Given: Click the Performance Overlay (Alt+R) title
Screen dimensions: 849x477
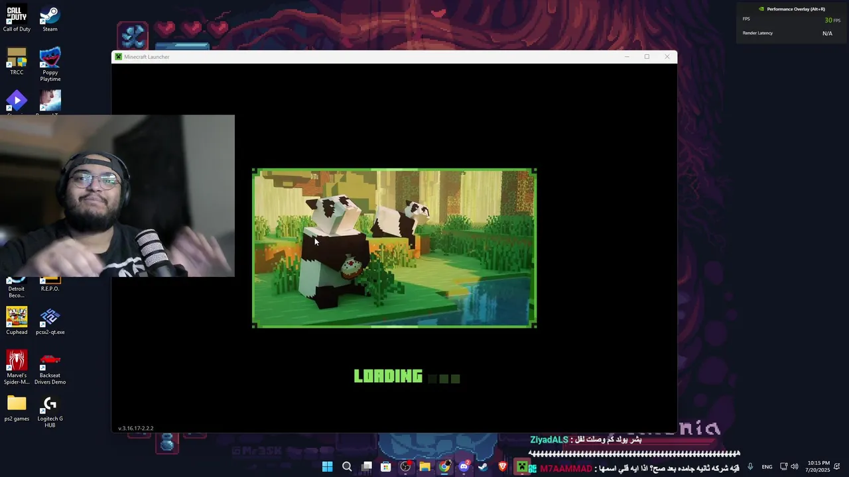Looking at the screenshot, I should click(x=796, y=9).
